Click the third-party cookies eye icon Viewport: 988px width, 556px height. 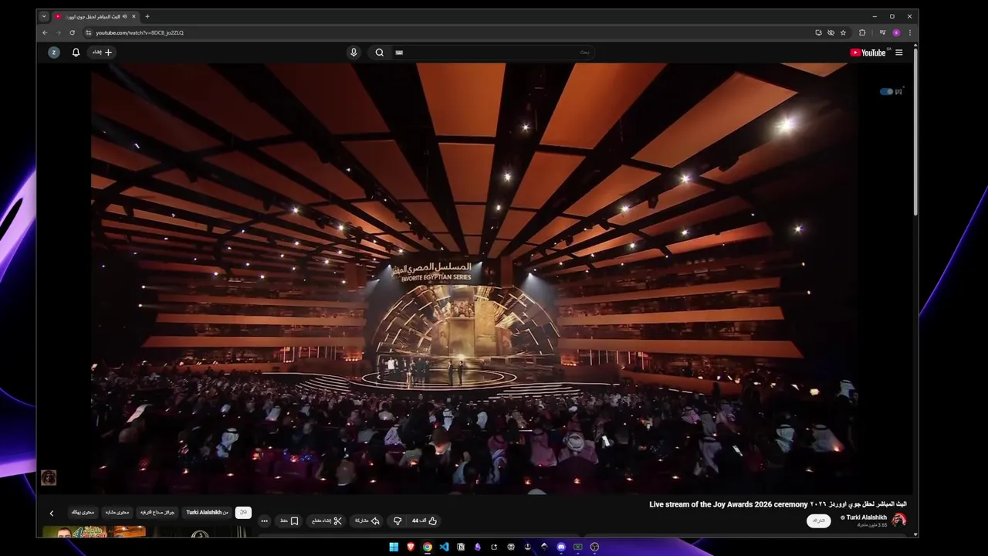pyautogui.click(x=831, y=32)
